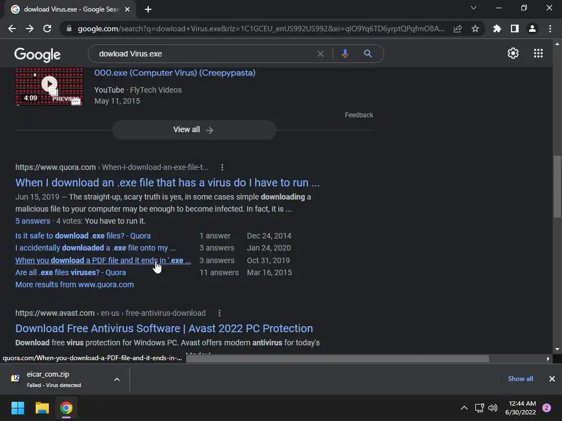Close the 'dowload Virus.exe' tab
Viewport: 562px width, 421px height.
[127, 9]
